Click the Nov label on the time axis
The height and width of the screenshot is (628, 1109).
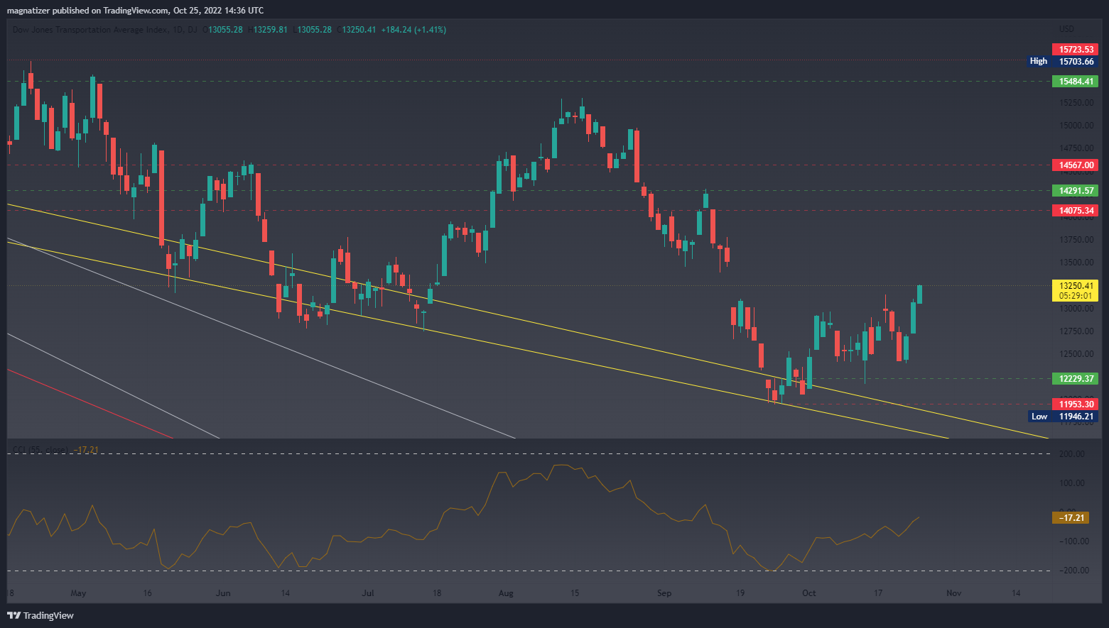tap(953, 593)
